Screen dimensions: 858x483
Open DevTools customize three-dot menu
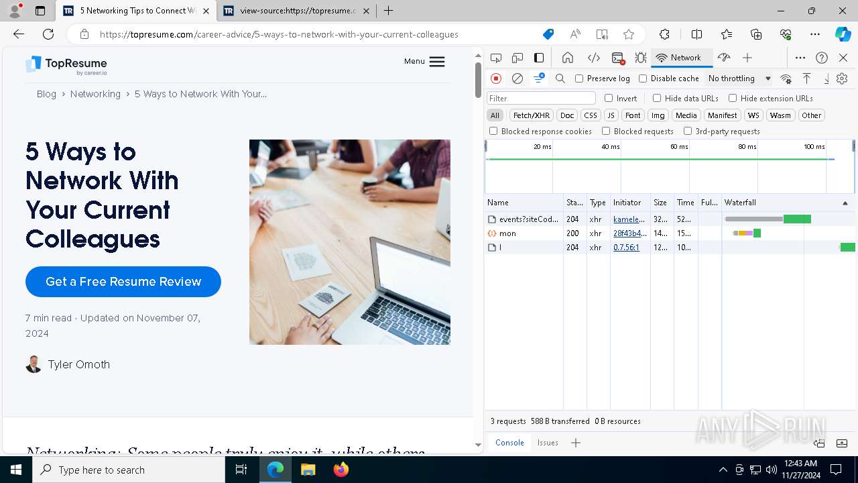point(800,58)
